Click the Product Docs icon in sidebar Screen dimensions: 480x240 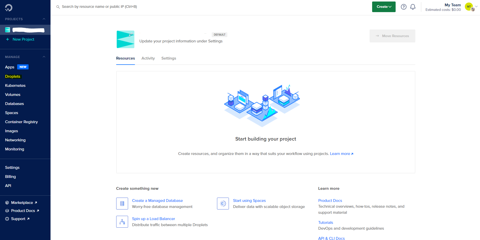tap(7, 210)
